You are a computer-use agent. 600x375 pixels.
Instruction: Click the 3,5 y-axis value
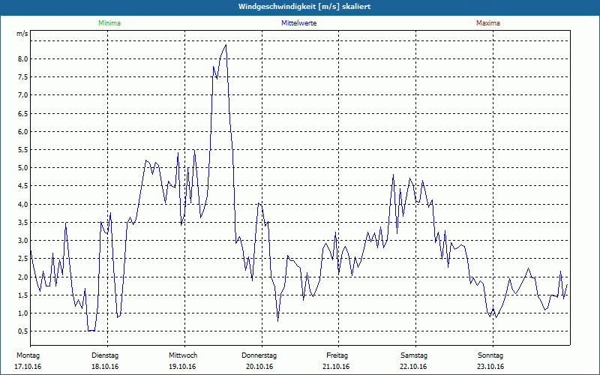(x=22, y=222)
